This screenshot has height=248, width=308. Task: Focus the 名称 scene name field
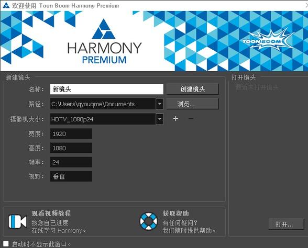click(x=107, y=89)
